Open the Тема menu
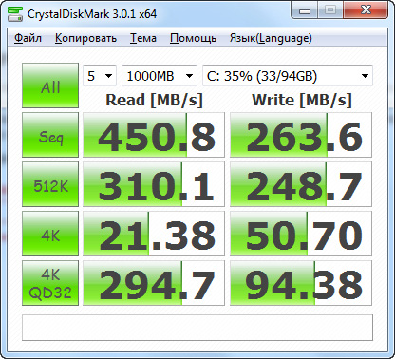 point(143,38)
